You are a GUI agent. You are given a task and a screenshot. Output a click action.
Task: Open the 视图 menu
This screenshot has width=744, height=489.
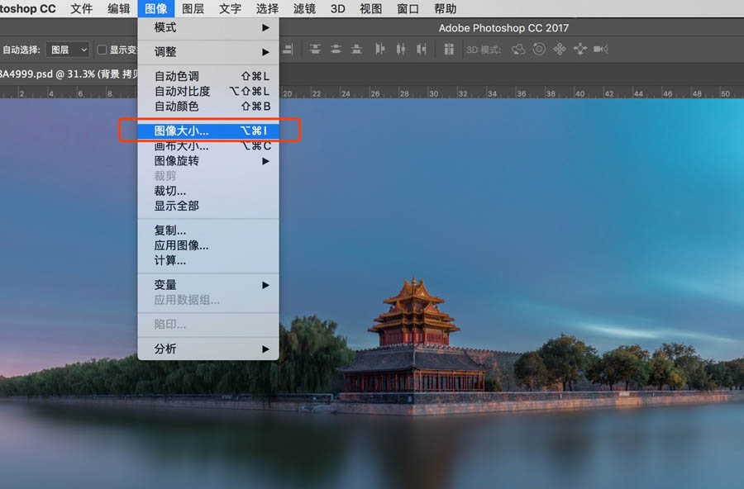370,8
